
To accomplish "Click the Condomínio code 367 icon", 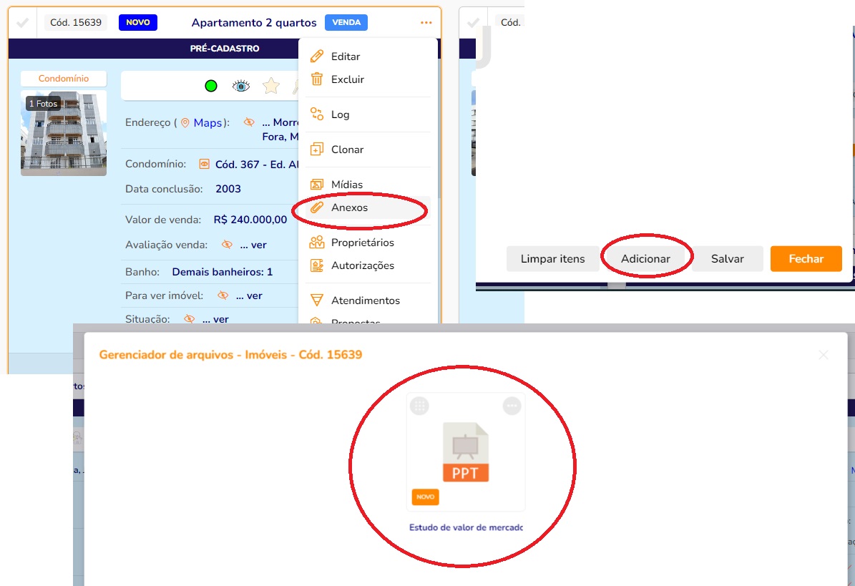I will click(204, 164).
